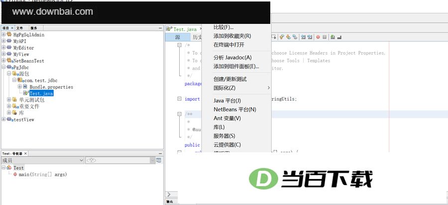Screen dimensions: 448x205
Task: Expand the 重要文件 node
Action: pyautogui.click(x=9, y=106)
